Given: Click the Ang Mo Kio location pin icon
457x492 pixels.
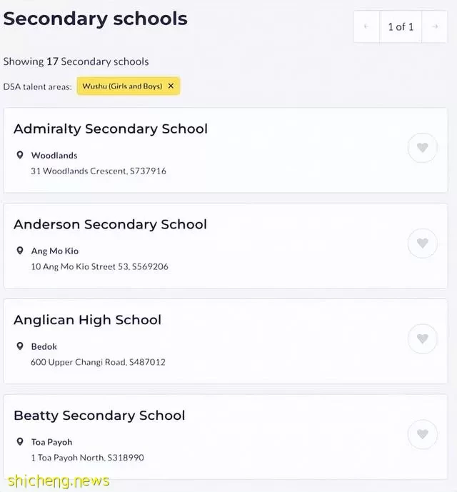Looking at the screenshot, I should [20, 251].
